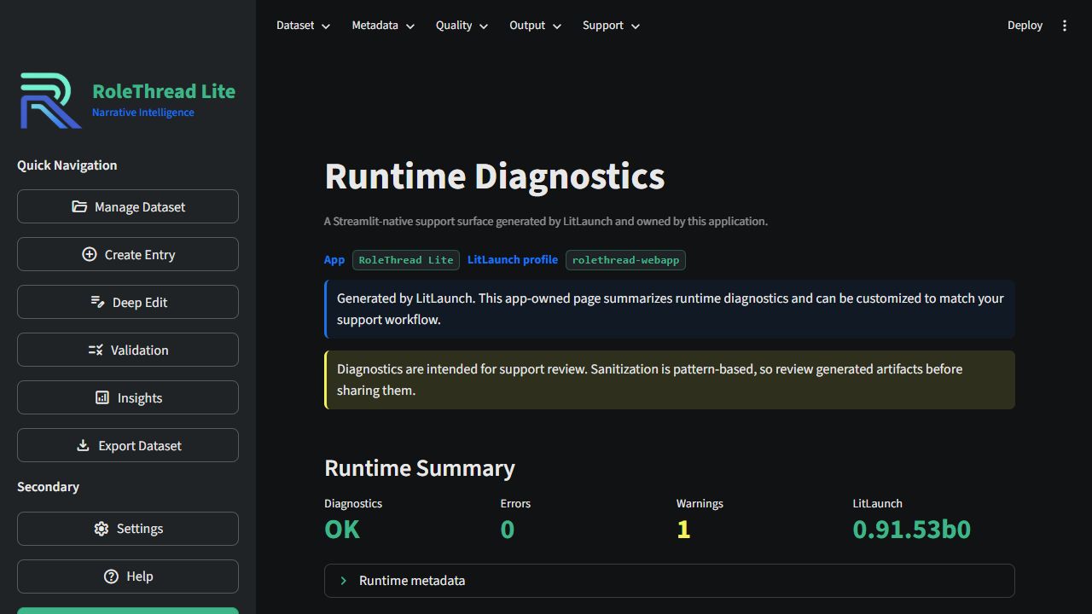Click the Streamlit-native support surface caption
The width and height of the screenshot is (1092, 614).
click(x=546, y=221)
